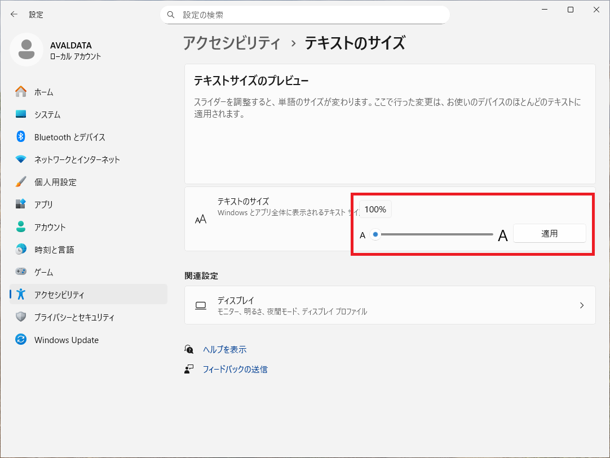Image resolution: width=610 pixels, height=458 pixels.
Task: Maximize the settings window
Action: 571,10
